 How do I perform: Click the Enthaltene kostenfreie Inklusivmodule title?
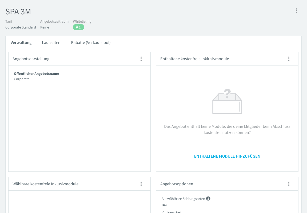[194, 59]
